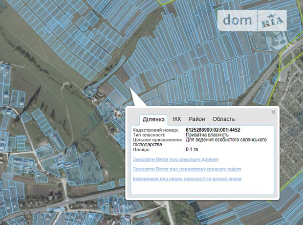Viewport: 303px width, 225px height.
Task: Select the Ділянка tab
Action: [153, 119]
